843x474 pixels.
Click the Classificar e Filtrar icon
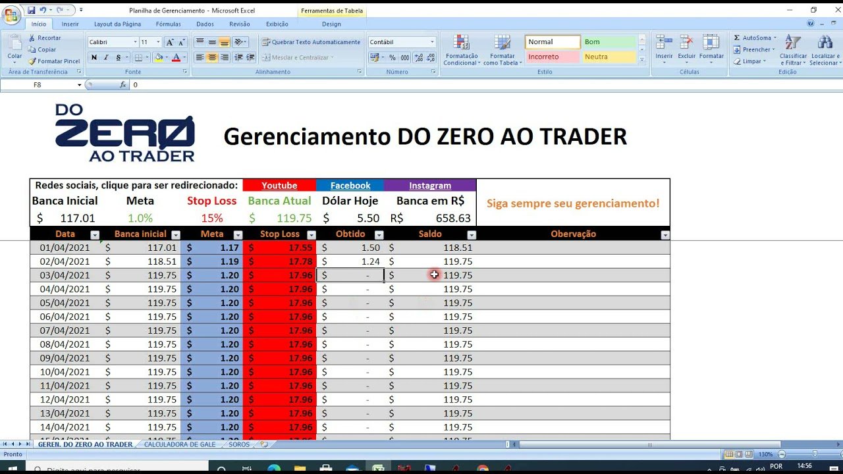(x=793, y=42)
